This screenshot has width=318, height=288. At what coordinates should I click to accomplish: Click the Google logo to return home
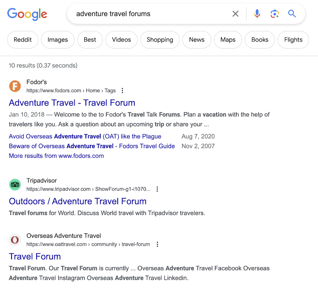tap(27, 14)
